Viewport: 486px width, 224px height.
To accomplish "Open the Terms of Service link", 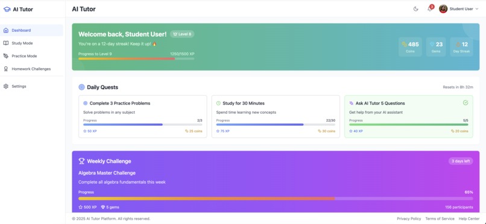I will [440, 219].
